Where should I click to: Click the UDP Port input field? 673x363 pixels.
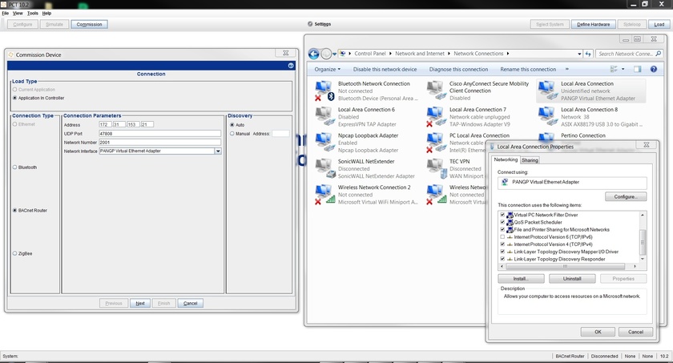pos(159,134)
